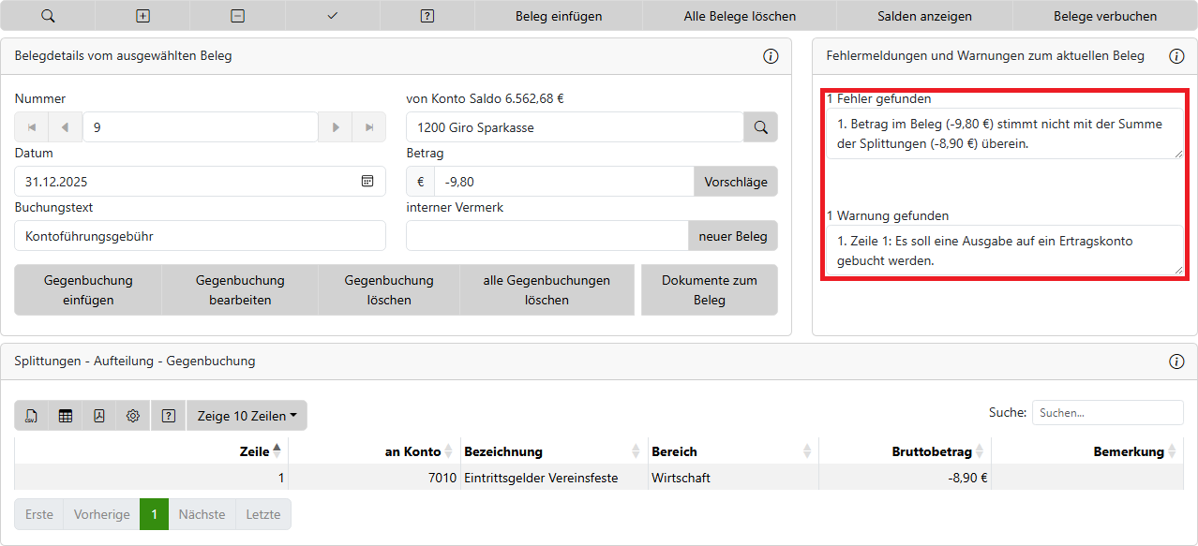The height and width of the screenshot is (546, 1198).
Task: Export the splits table as CSV
Action: click(x=32, y=416)
